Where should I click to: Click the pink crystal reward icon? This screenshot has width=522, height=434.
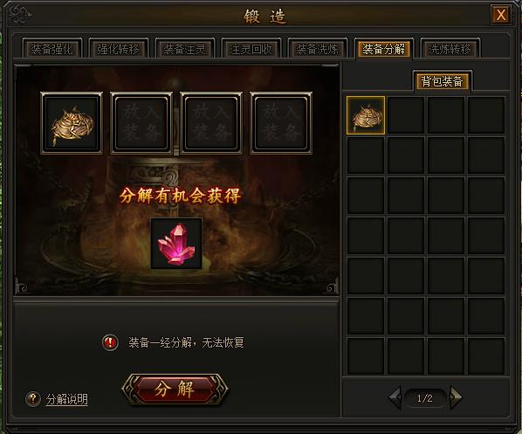coord(176,244)
